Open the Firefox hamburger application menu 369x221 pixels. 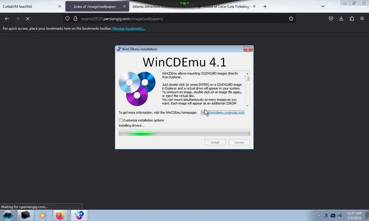pyautogui.click(x=362, y=18)
